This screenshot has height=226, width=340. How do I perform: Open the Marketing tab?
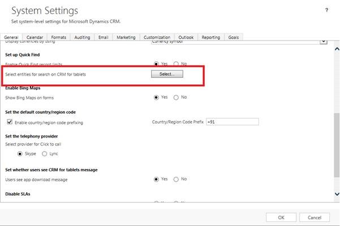(126, 37)
